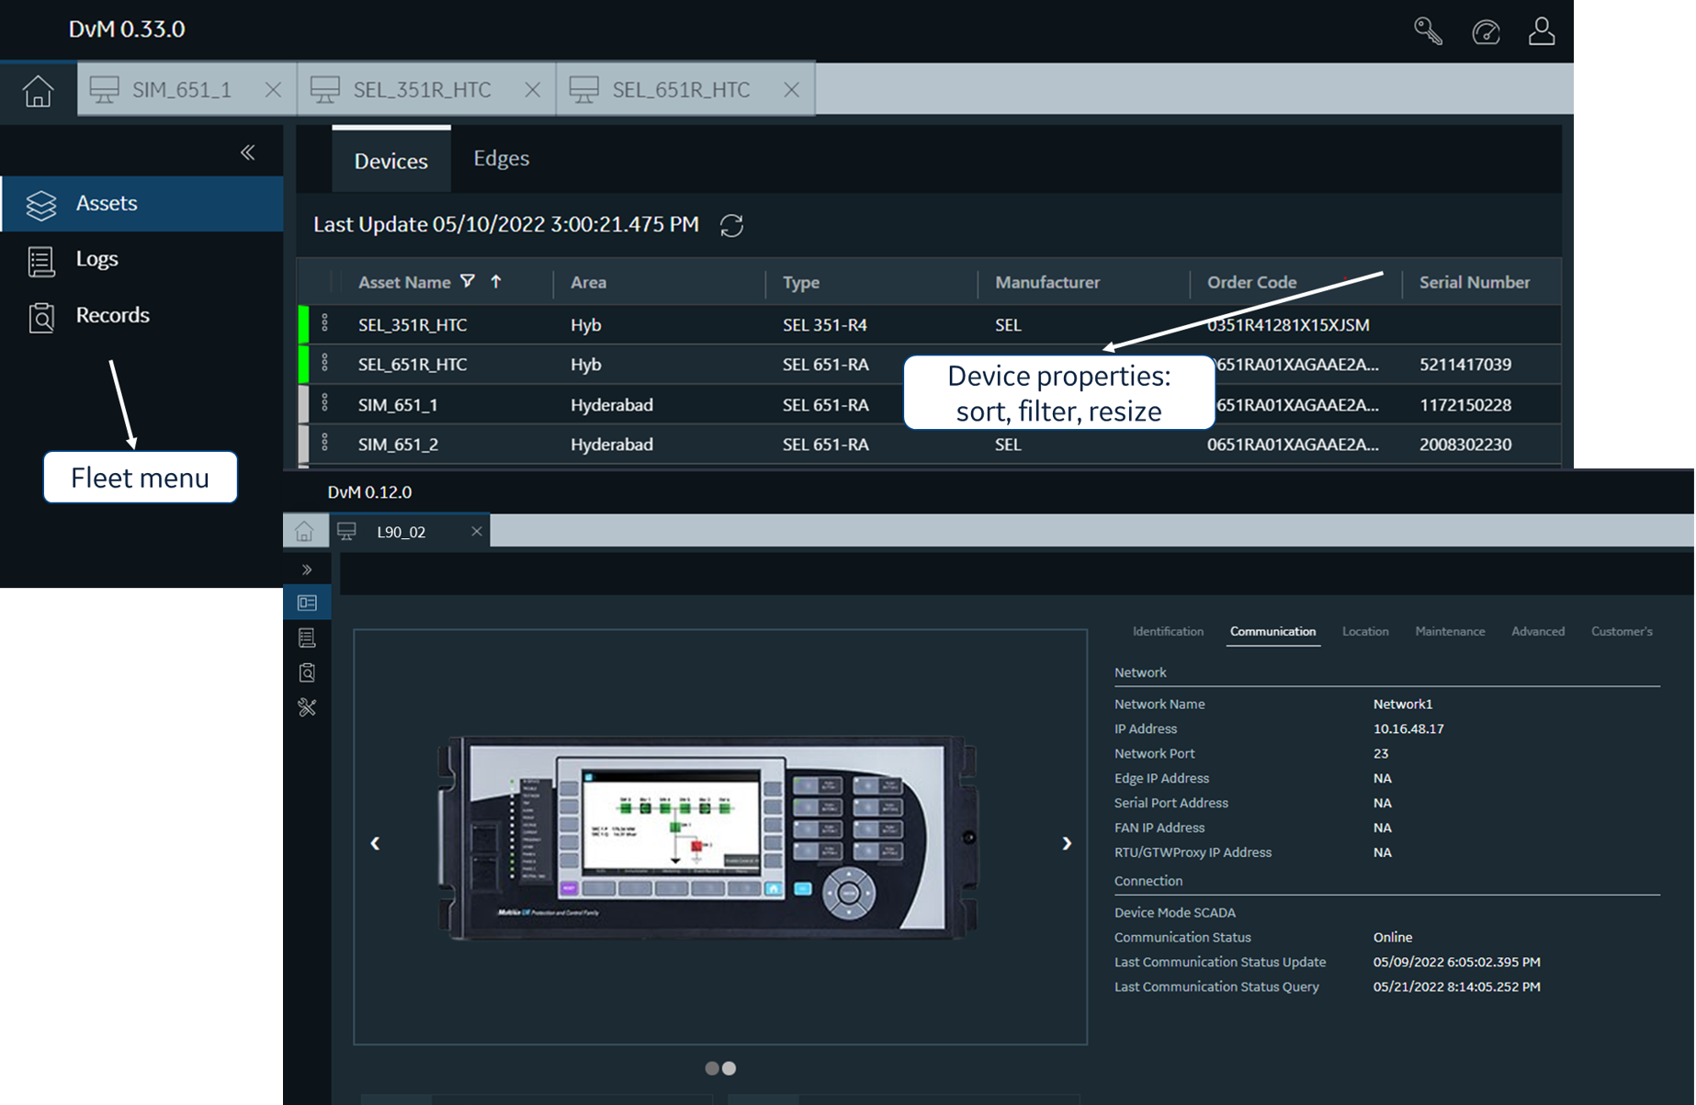Open device overview icon in L90_02 sidebar
1696x1105 pixels.
point(307,603)
